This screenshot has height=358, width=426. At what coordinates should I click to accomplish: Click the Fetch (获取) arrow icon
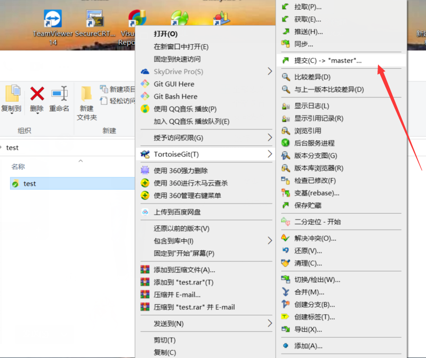click(x=285, y=19)
